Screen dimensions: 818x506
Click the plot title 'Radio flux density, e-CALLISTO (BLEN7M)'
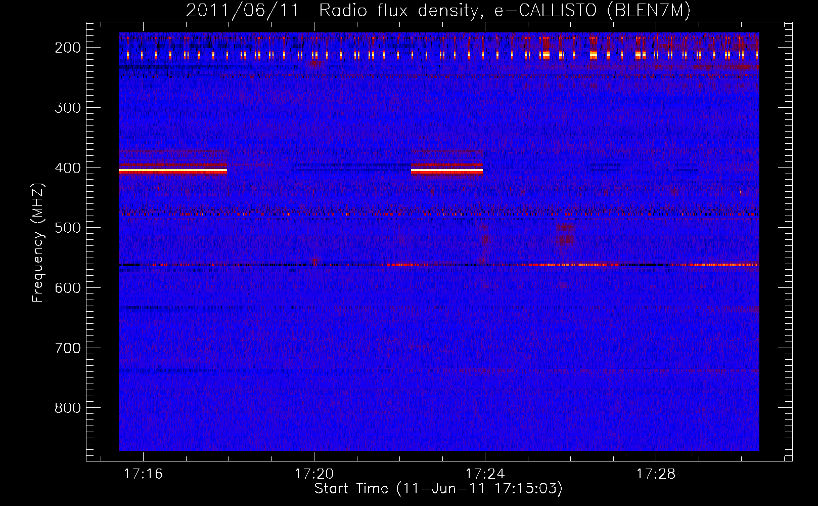click(505, 11)
